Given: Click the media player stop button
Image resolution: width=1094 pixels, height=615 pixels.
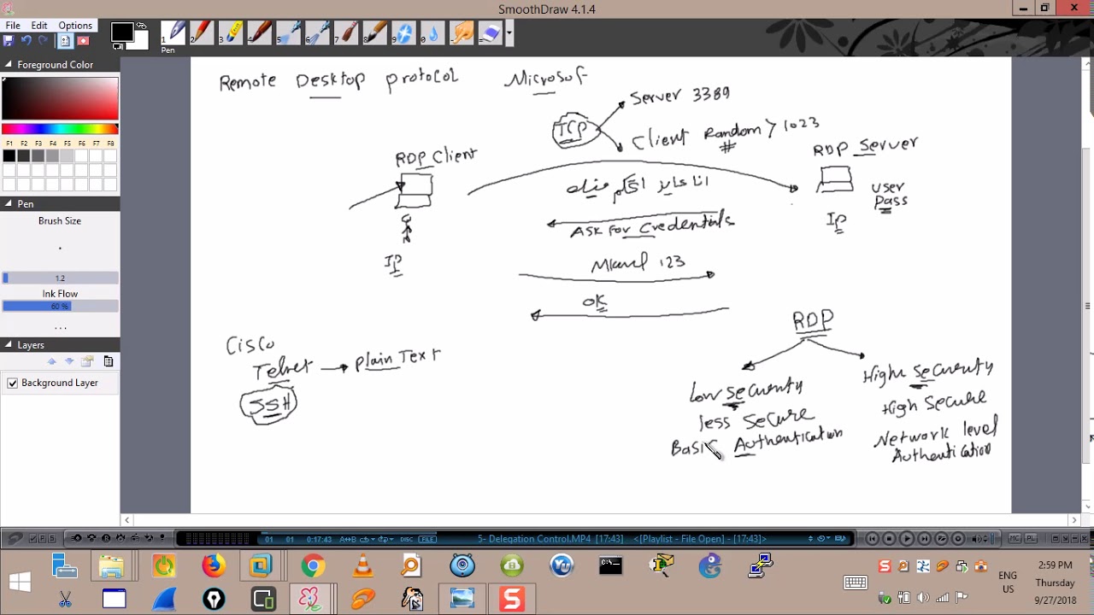Looking at the screenshot, I should (889, 539).
